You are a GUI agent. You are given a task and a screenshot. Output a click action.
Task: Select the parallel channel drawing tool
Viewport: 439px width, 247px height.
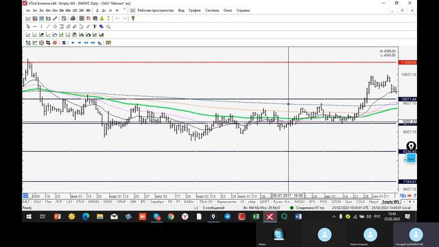[x=55, y=27]
